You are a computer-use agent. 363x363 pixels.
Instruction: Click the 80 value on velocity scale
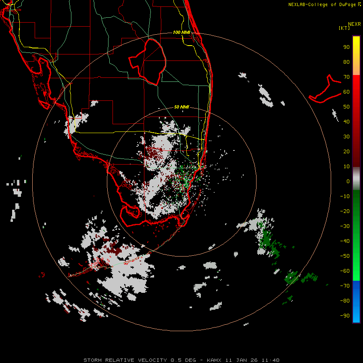[x=346, y=62]
